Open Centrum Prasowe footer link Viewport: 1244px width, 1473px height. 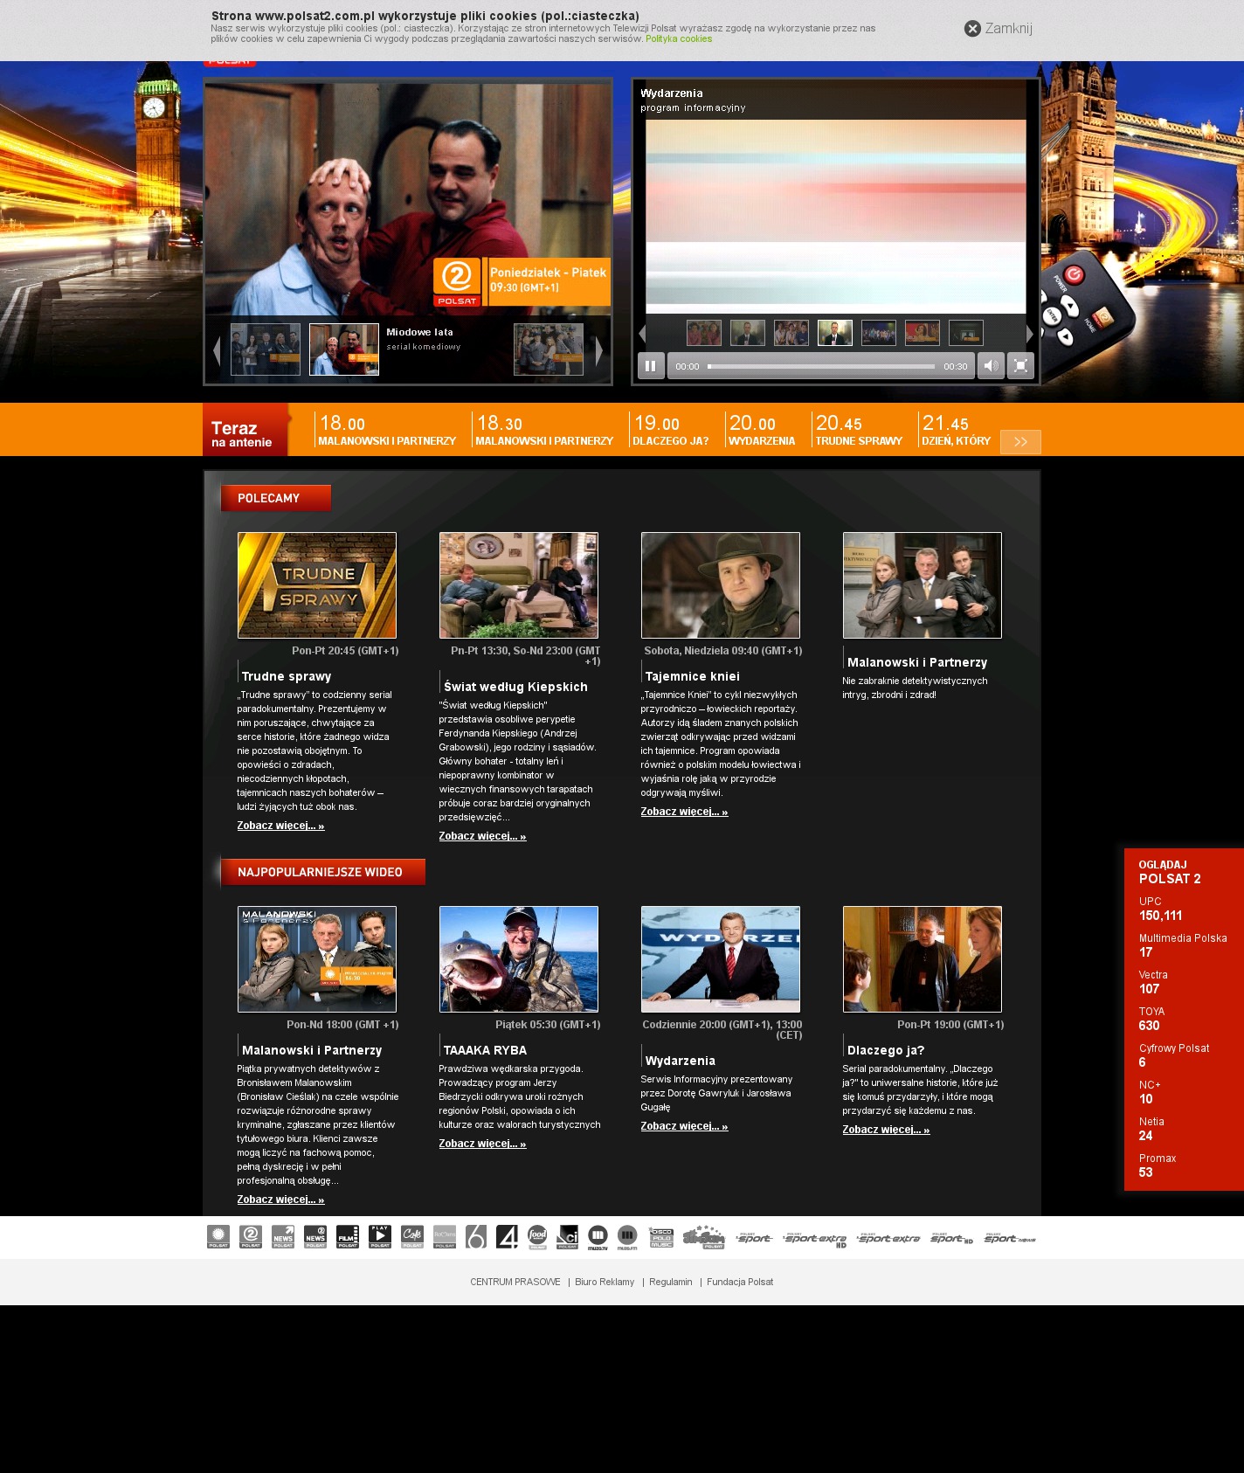click(515, 1283)
